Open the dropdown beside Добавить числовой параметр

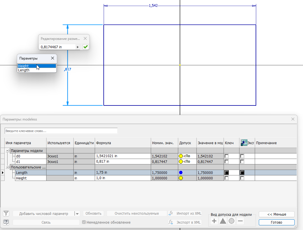[x=77, y=214]
